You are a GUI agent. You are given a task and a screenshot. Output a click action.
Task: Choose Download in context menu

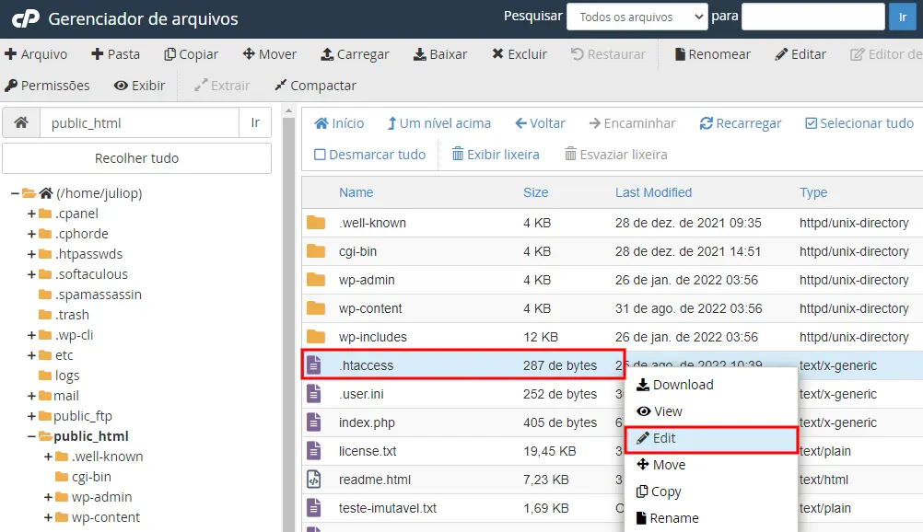[x=711, y=385]
